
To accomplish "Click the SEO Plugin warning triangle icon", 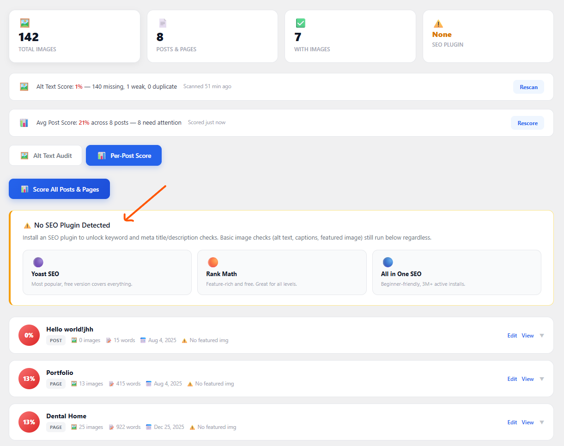I will pos(438,24).
